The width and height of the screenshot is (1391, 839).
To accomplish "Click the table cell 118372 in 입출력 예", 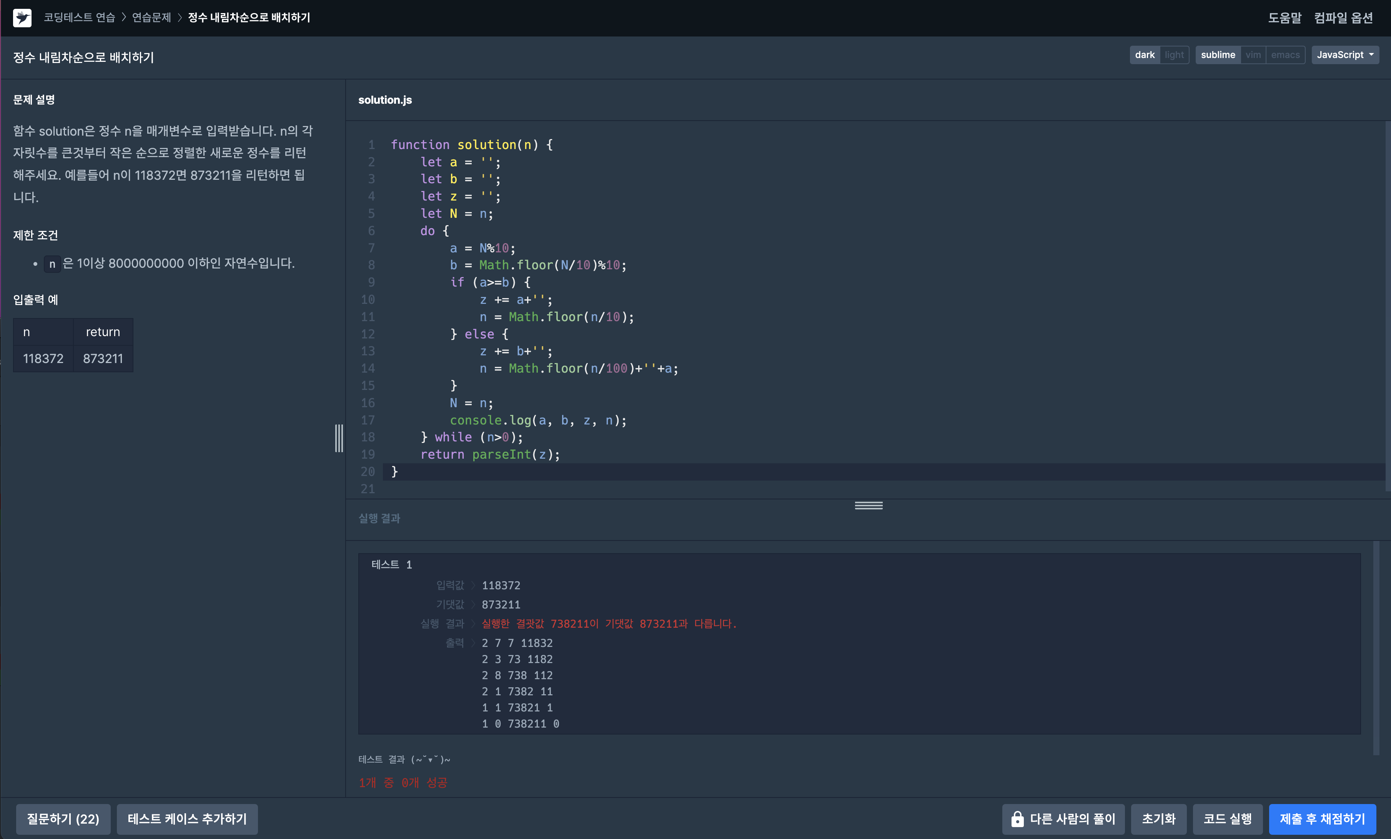I will tap(43, 358).
